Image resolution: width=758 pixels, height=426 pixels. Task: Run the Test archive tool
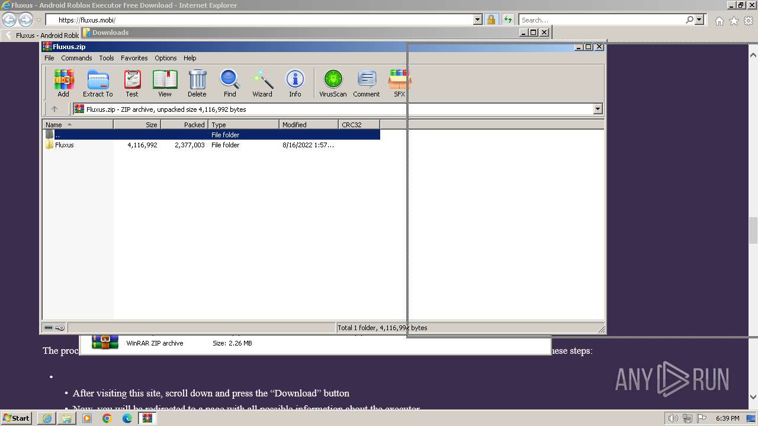point(132,83)
